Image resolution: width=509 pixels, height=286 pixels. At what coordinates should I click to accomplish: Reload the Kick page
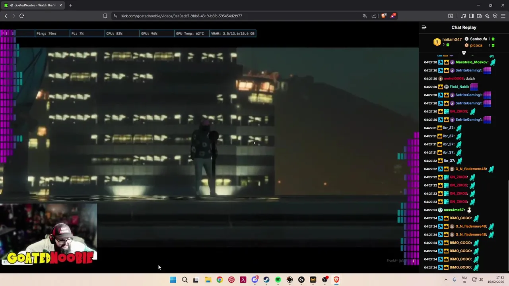tap(21, 16)
